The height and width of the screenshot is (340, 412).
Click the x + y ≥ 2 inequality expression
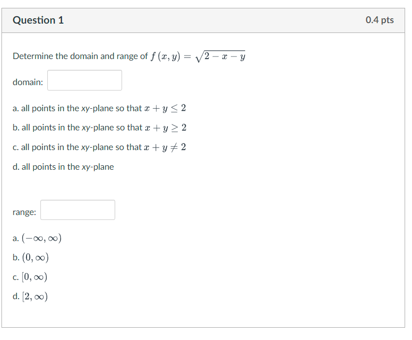[x=165, y=128]
